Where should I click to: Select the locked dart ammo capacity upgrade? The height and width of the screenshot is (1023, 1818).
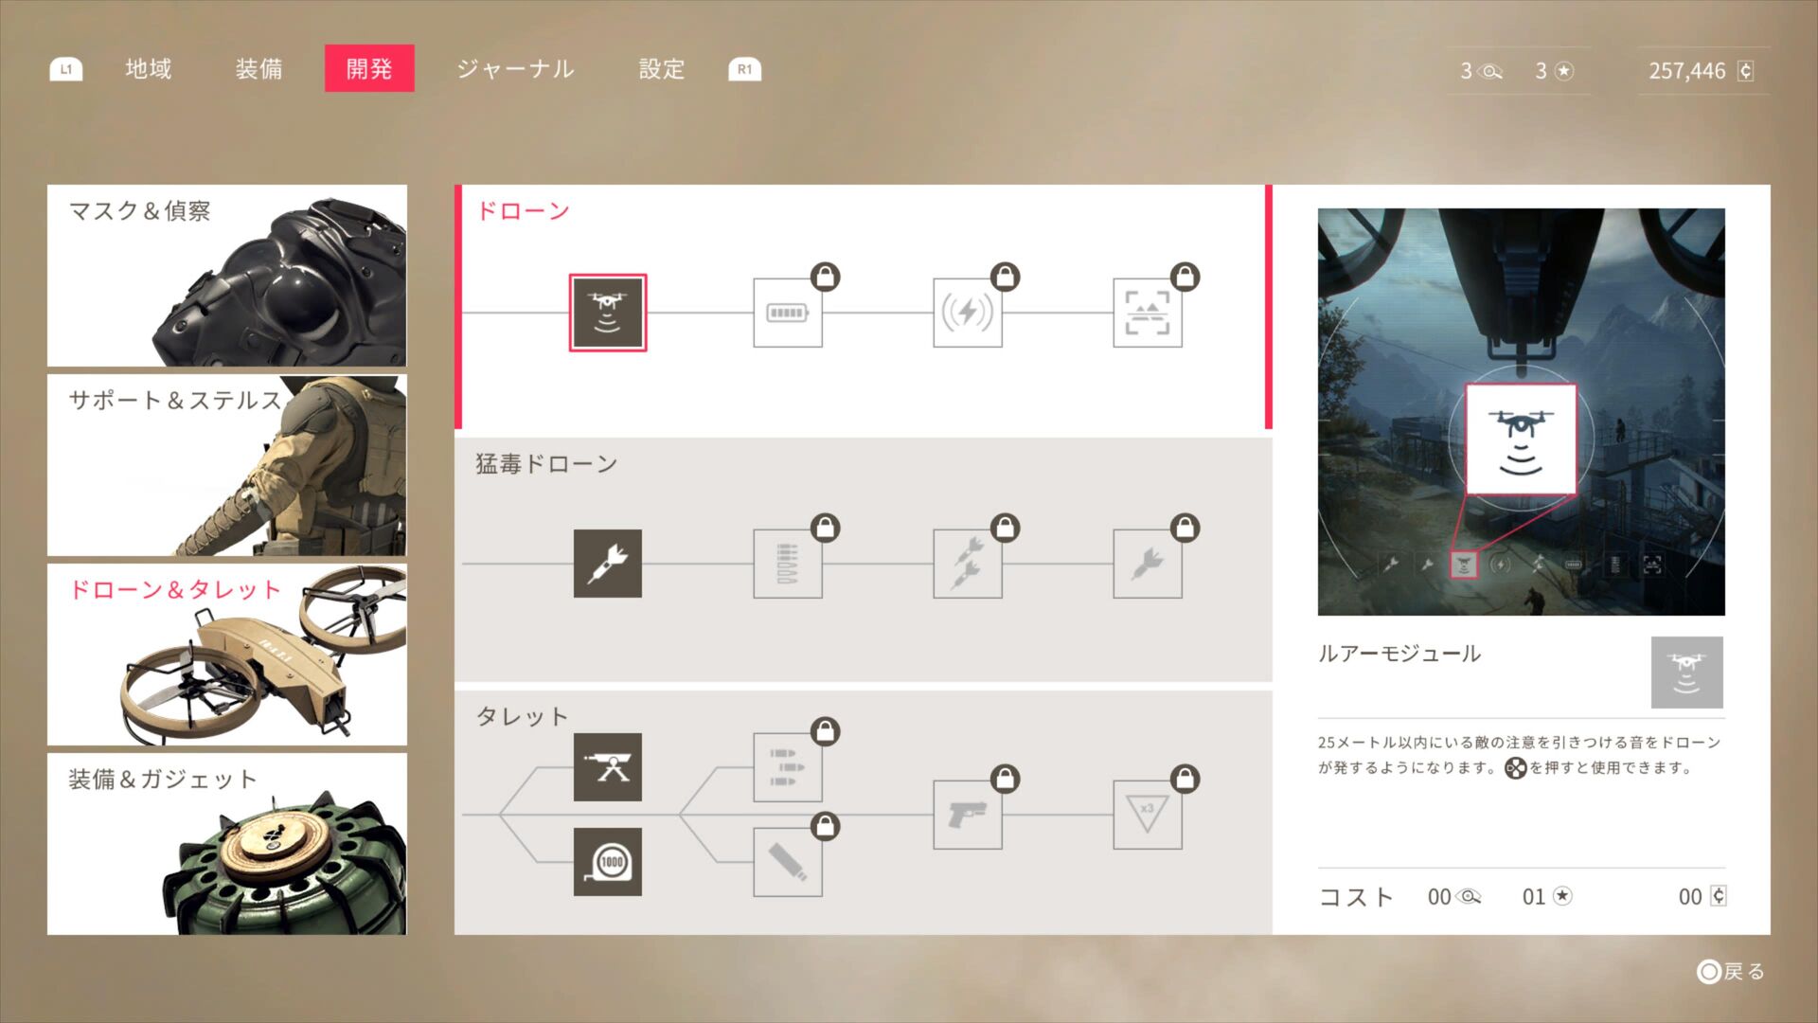pyautogui.click(x=788, y=564)
